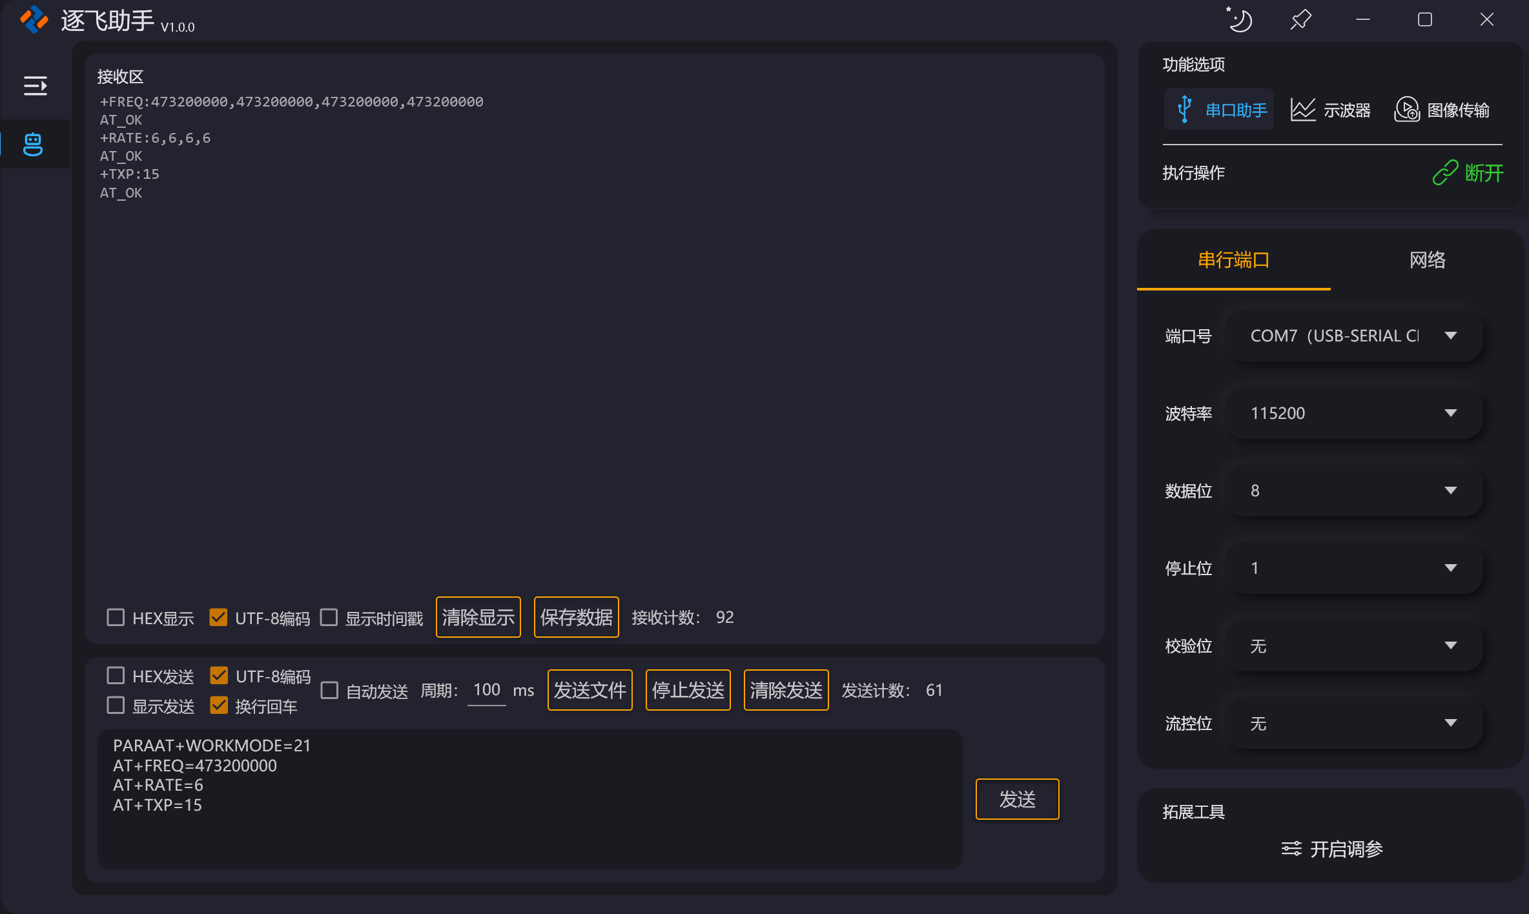
Task: Enable 自动发送 auto send checkbox
Action: [x=329, y=691]
